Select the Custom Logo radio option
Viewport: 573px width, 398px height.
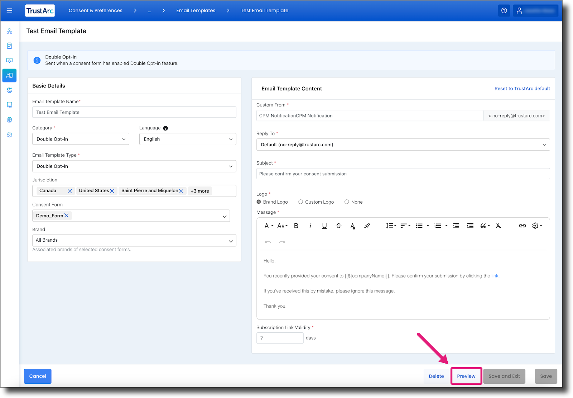(301, 202)
